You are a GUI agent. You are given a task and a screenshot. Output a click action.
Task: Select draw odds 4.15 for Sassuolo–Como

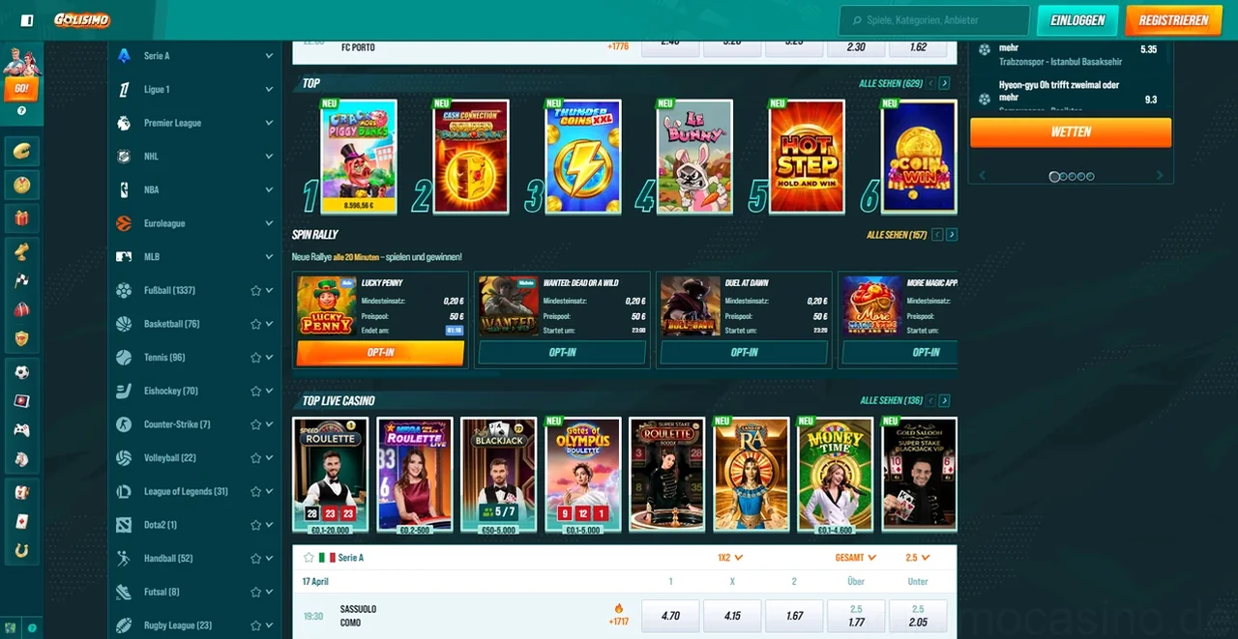point(732,616)
